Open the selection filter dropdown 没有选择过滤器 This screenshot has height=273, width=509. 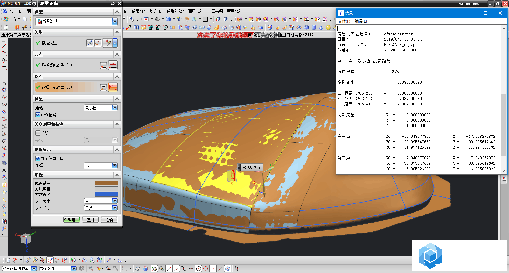(19, 269)
